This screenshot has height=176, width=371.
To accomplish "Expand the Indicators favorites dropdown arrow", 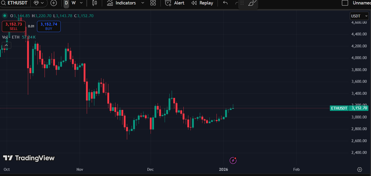I will (143, 3).
